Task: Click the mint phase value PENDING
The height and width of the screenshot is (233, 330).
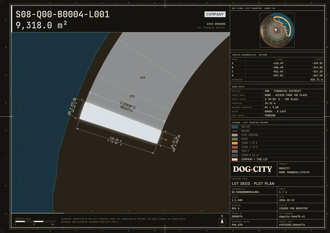Action: coord(270,115)
